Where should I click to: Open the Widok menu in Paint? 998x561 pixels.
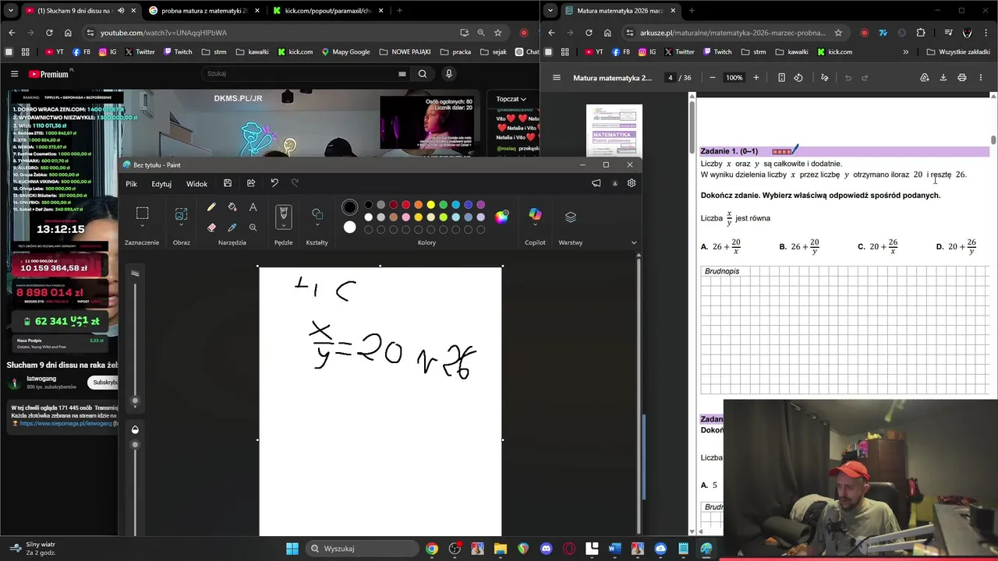196,184
